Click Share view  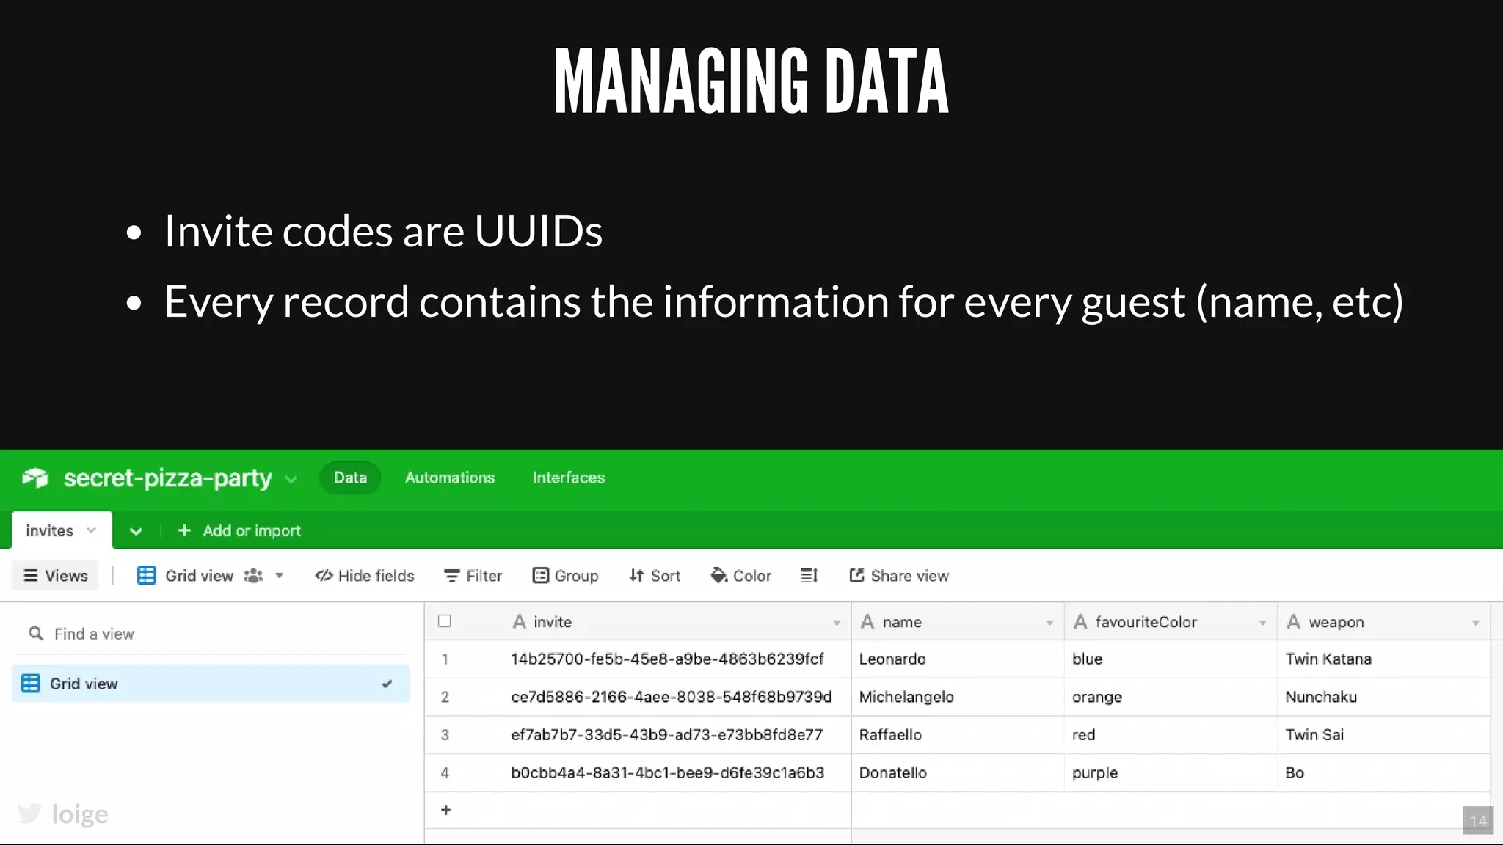click(x=899, y=576)
